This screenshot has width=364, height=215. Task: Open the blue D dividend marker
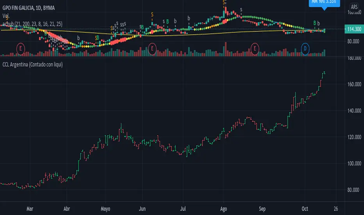[305, 49]
